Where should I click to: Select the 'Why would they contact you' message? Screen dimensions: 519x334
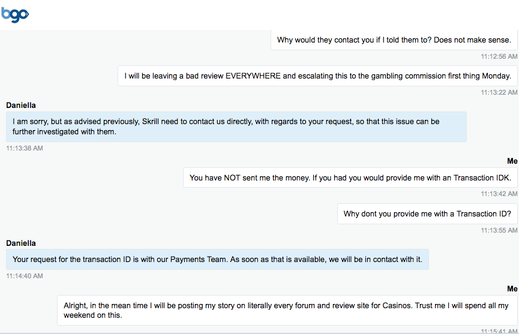pos(394,40)
